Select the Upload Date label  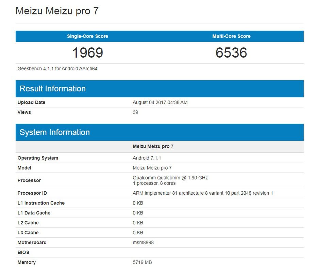[31, 102]
